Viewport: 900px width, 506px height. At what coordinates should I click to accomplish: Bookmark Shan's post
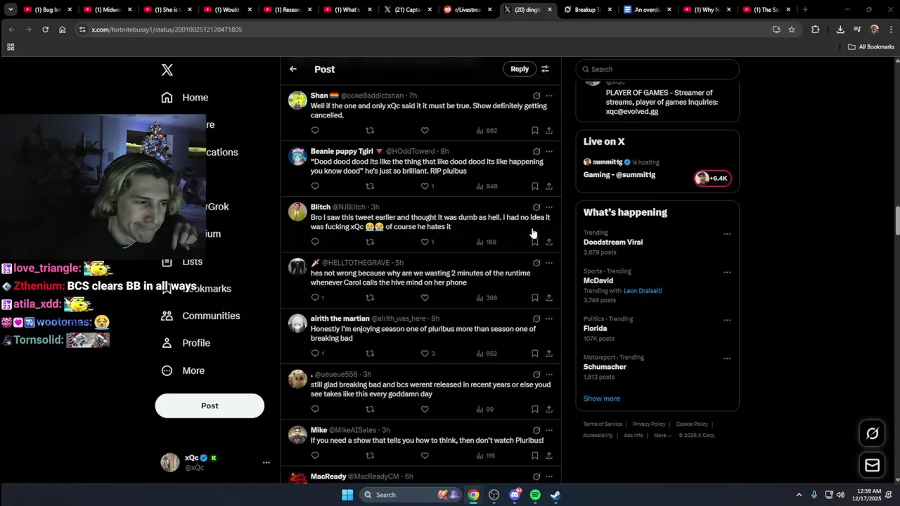coord(535,130)
